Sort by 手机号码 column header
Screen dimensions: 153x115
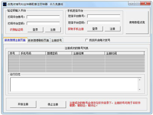click(x=32, y=53)
